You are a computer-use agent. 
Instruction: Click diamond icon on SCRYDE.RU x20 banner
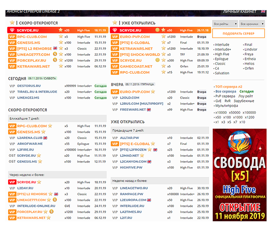(x=12, y=30)
